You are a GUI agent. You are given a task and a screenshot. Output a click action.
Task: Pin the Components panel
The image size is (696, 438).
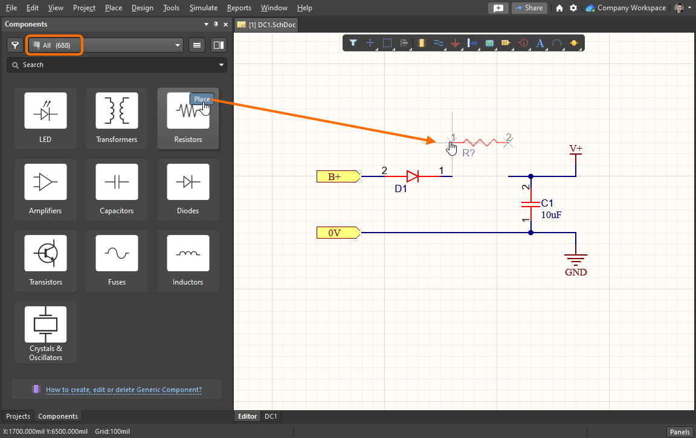[216, 24]
